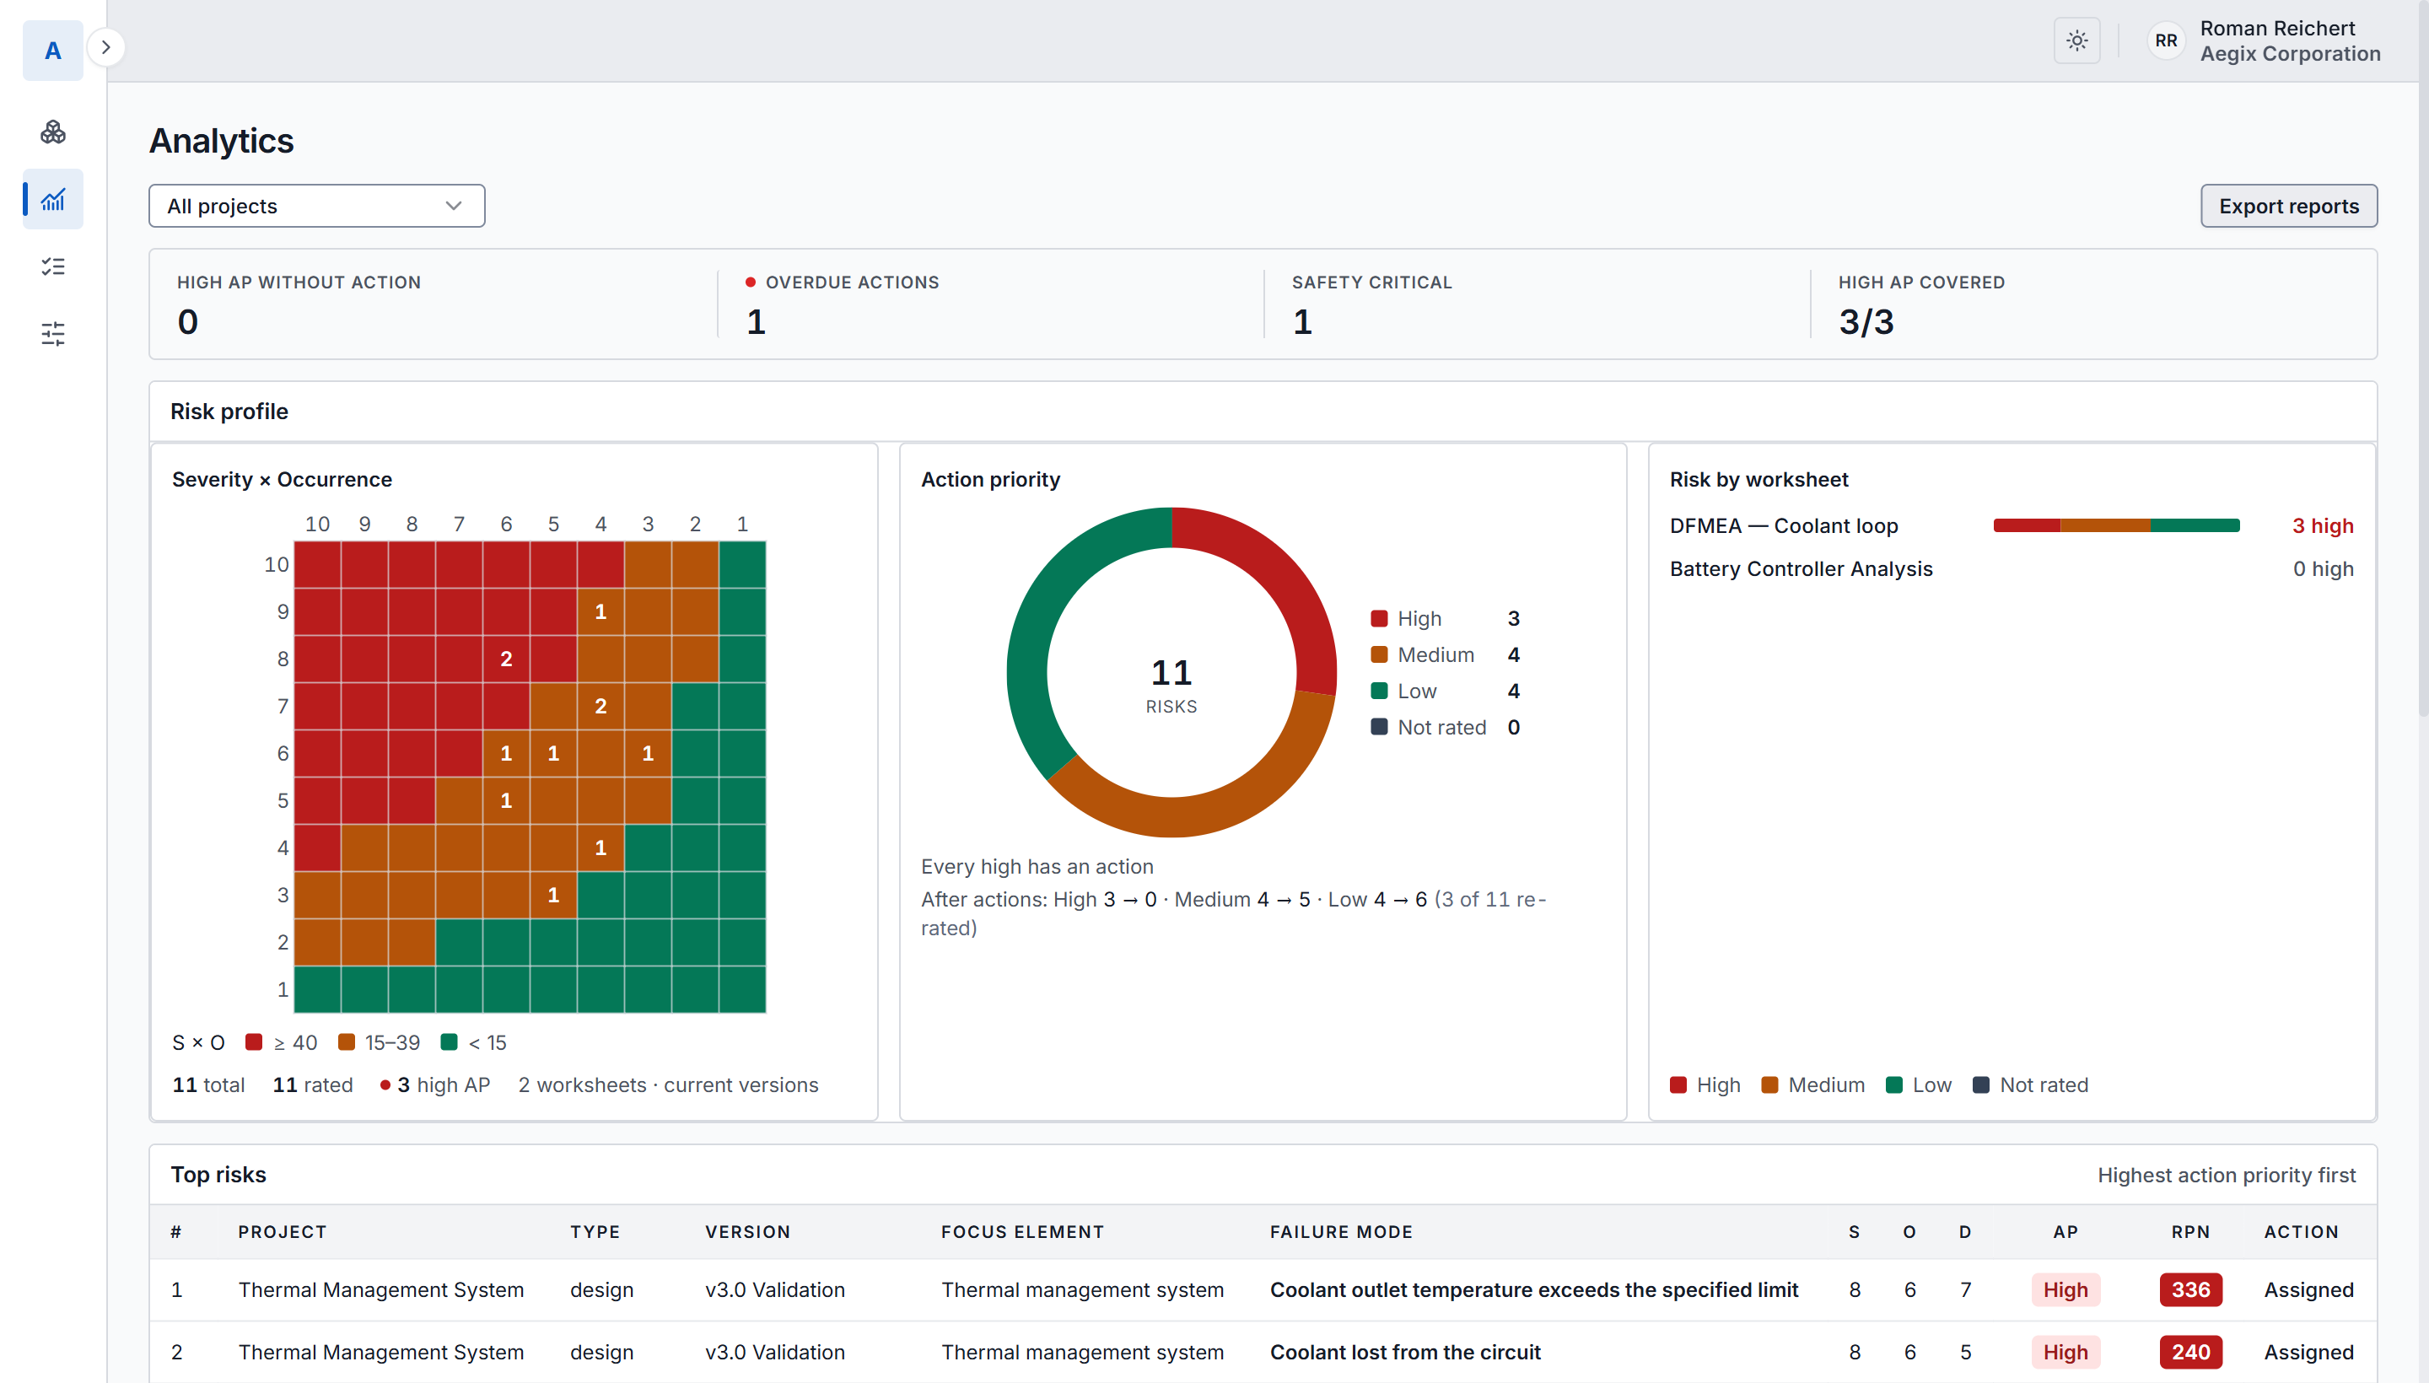Screen dimensions: 2429x1383
Task: Click the Aegix 'A' logo icon
Action: (x=53, y=51)
